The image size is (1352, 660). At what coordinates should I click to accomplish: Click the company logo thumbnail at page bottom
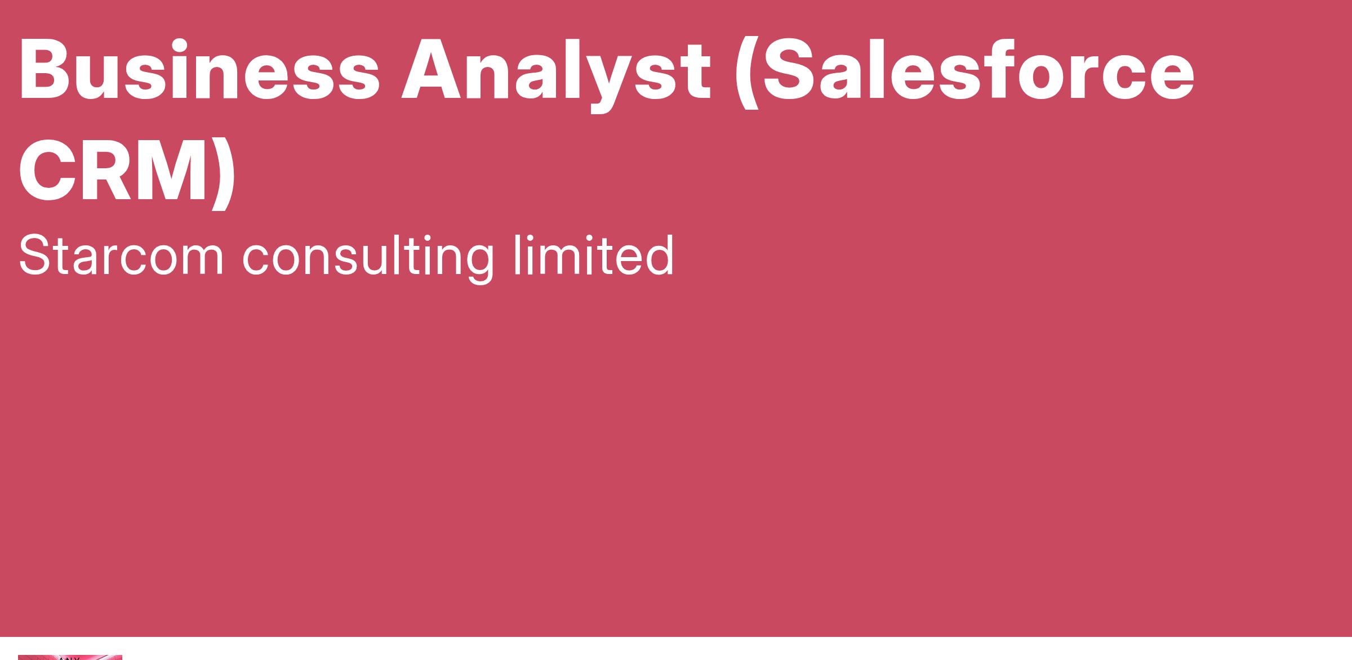coord(70,657)
